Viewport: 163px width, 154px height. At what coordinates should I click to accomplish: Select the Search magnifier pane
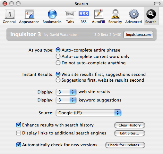tap(151, 16)
